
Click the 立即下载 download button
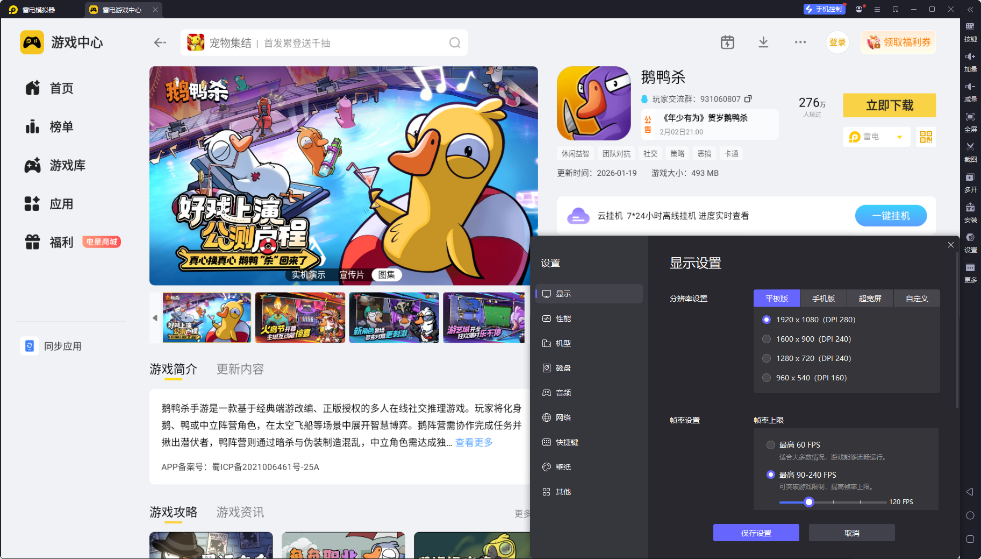890,105
